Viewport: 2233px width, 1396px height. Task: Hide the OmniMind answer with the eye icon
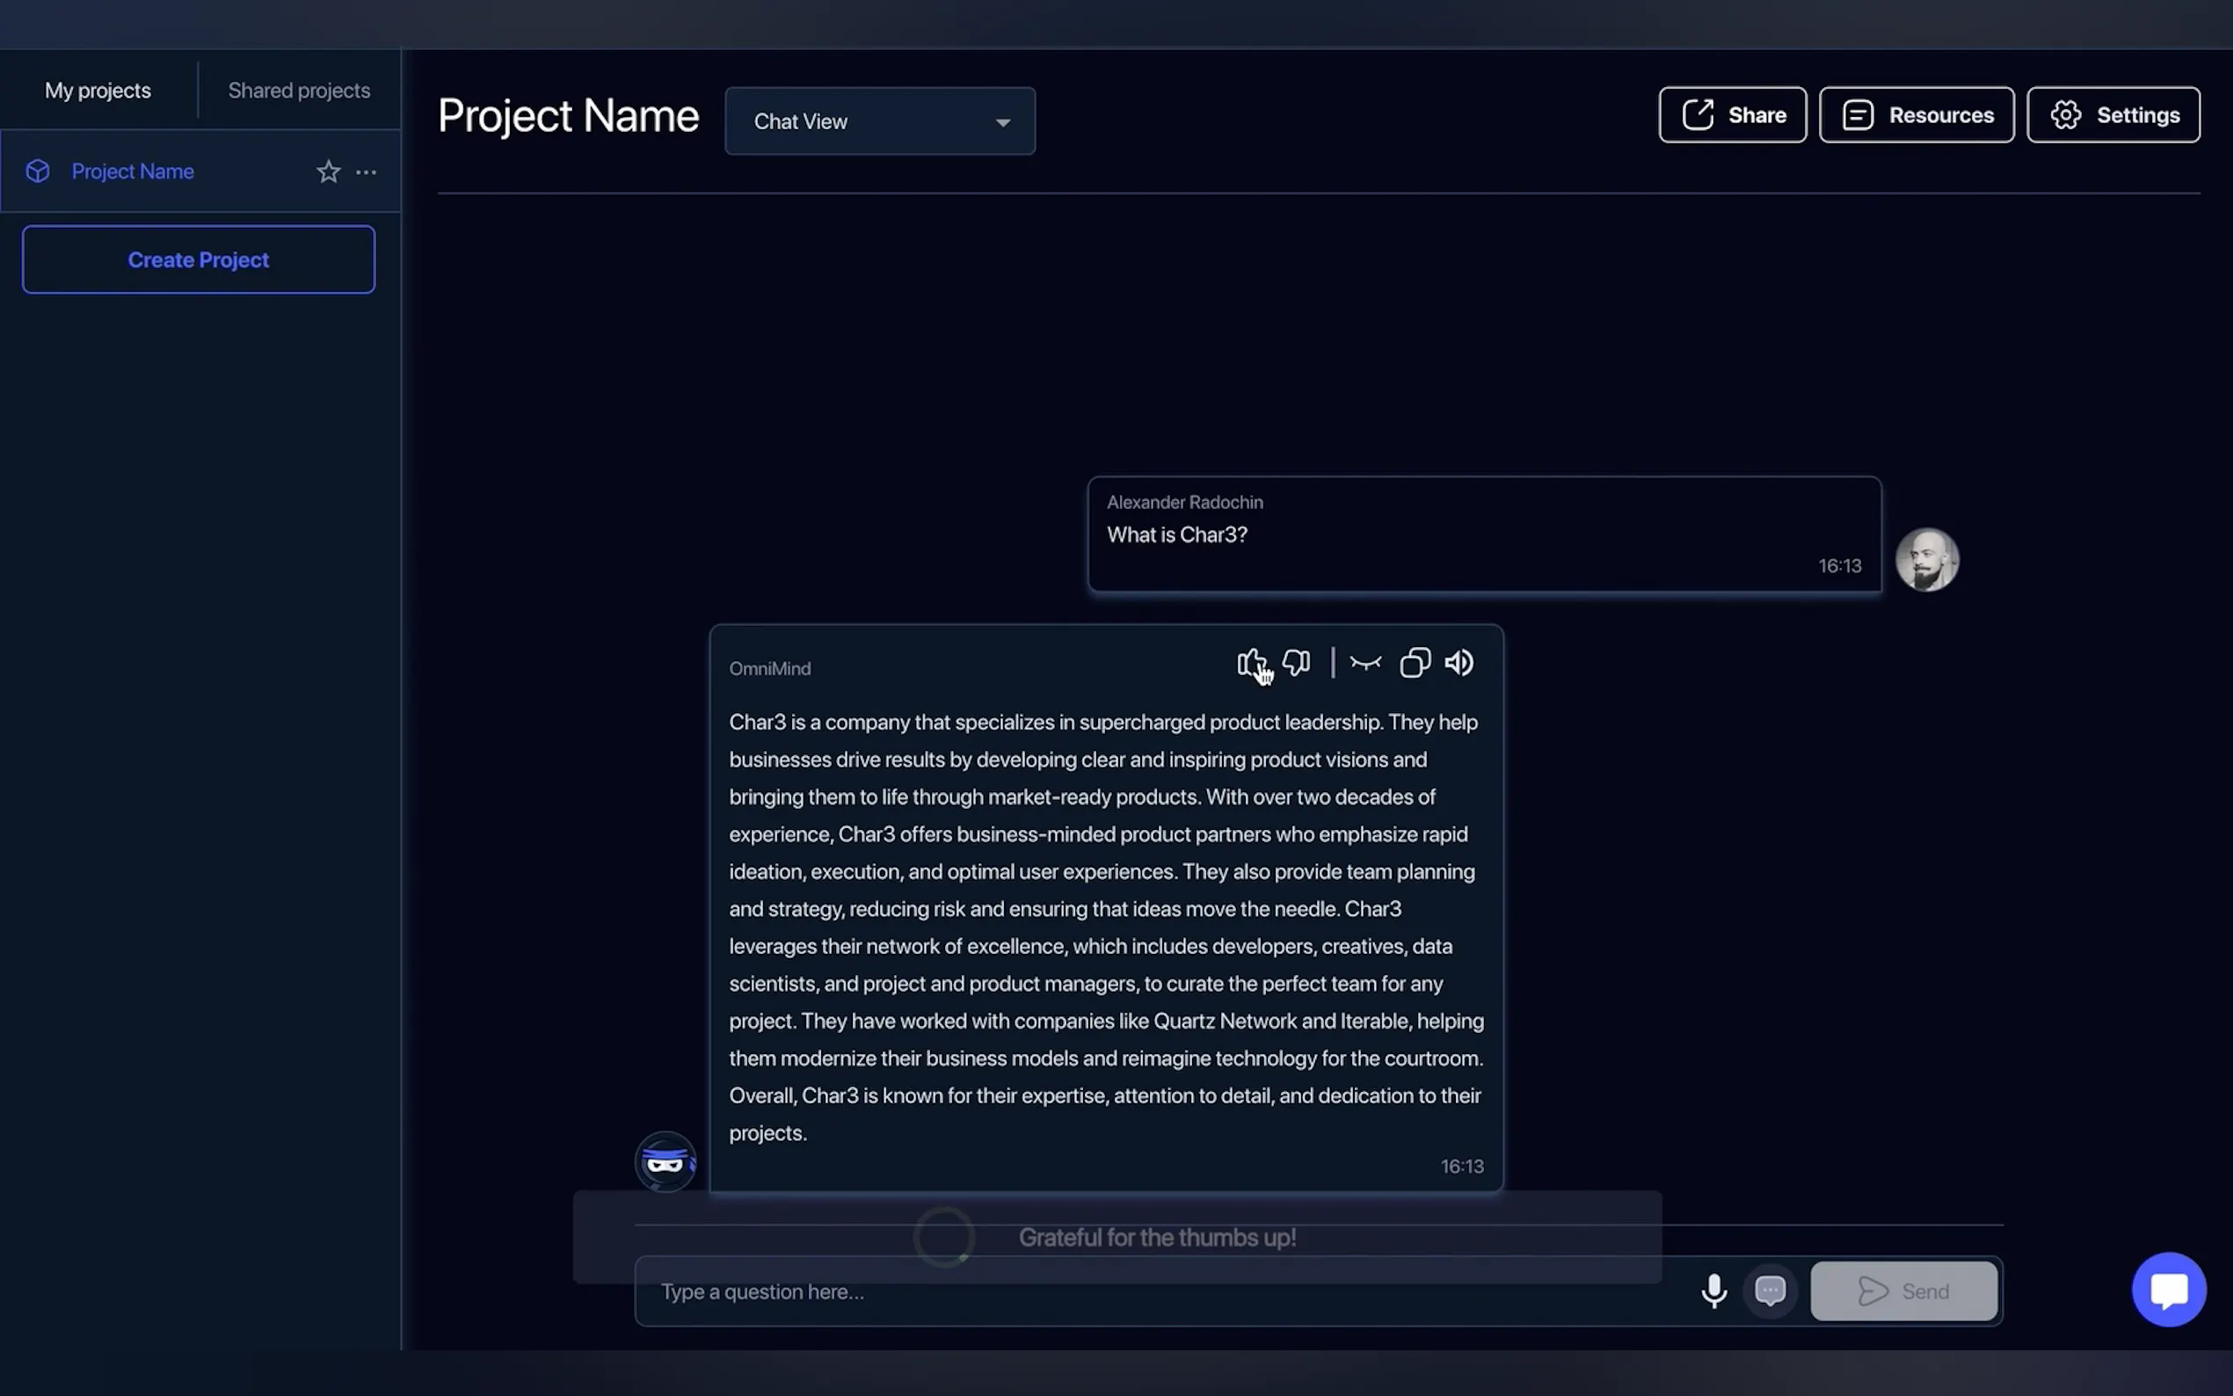pyautogui.click(x=1365, y=663)
